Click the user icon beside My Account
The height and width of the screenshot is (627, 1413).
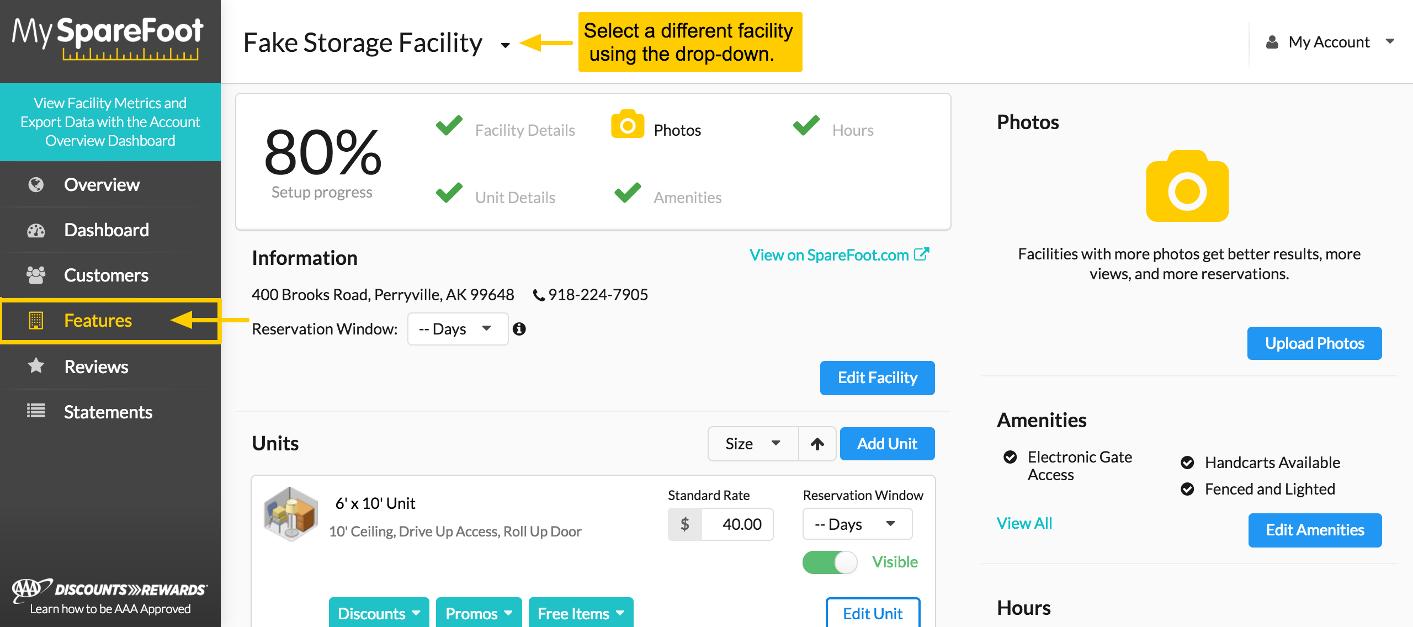1272,42
